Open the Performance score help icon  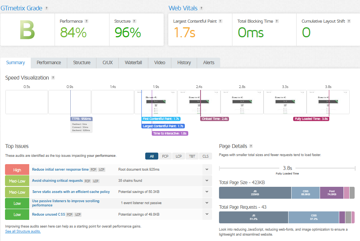click(86, 22)
